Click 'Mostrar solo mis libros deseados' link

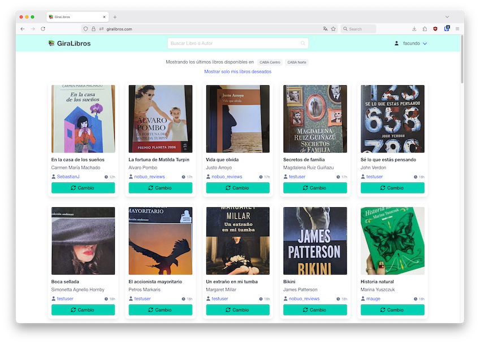237,72
